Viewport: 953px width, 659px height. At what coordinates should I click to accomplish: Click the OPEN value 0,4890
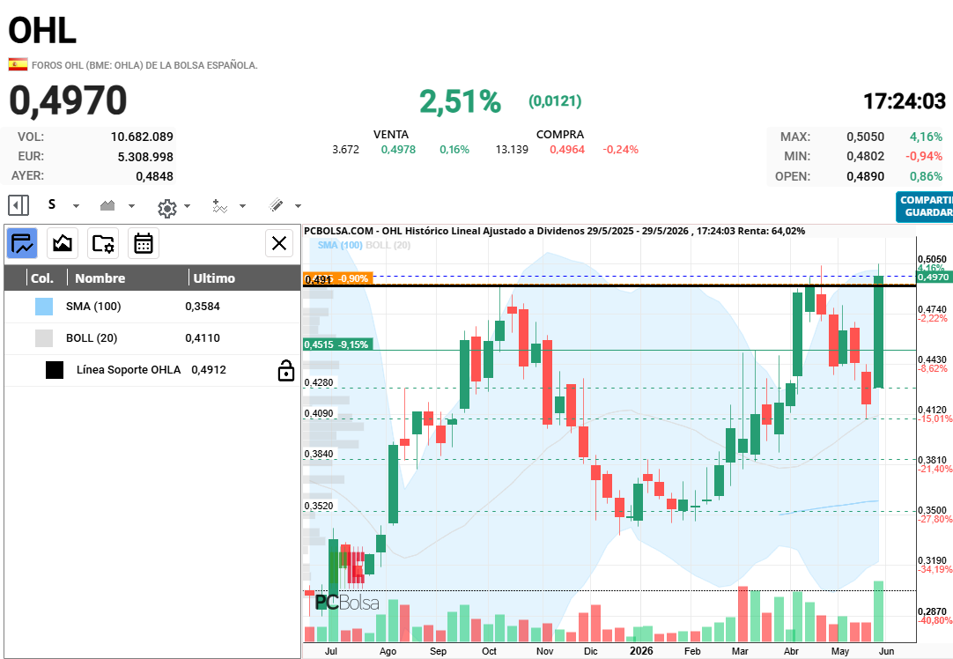[x=866, y=176]
